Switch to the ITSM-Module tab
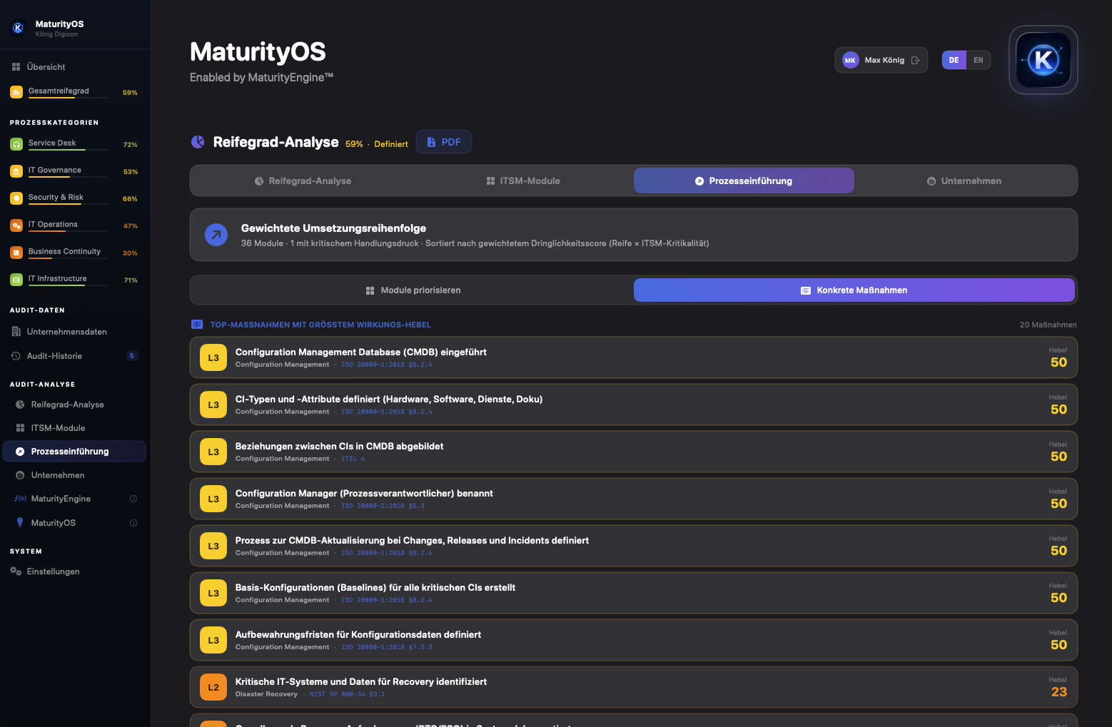The image size is (1112, 727). point(523,181)
